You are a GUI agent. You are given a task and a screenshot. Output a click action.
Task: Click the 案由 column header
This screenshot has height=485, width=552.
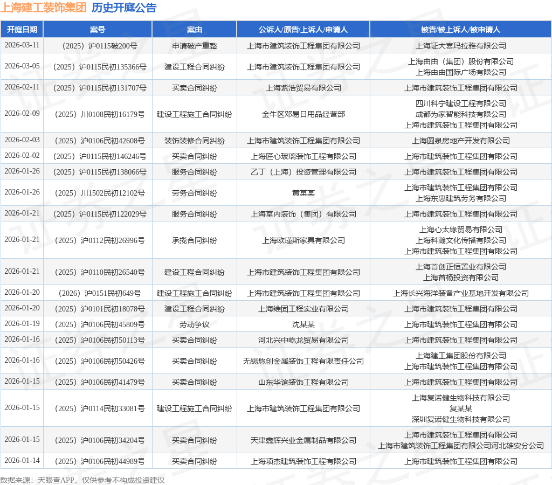pos(194,30)
